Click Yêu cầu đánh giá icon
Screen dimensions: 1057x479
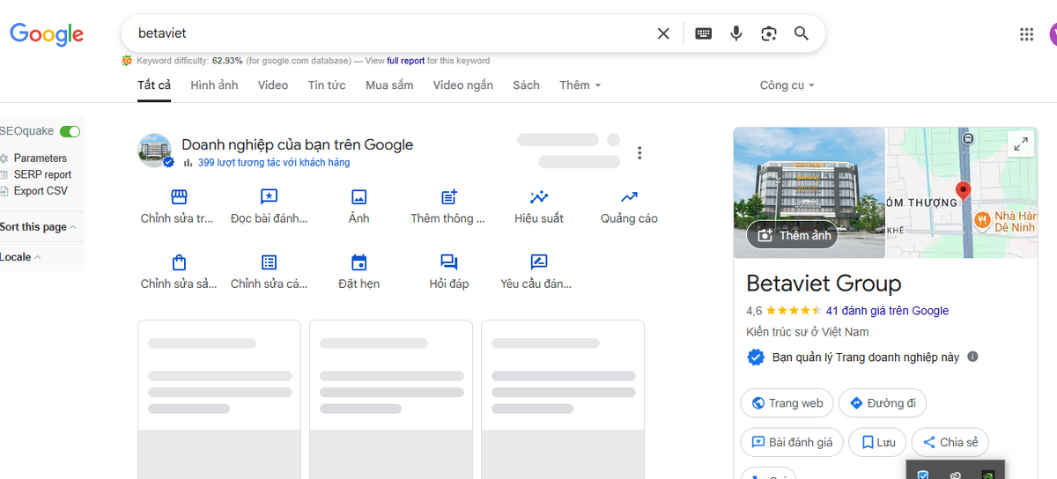tap(539, 262)
